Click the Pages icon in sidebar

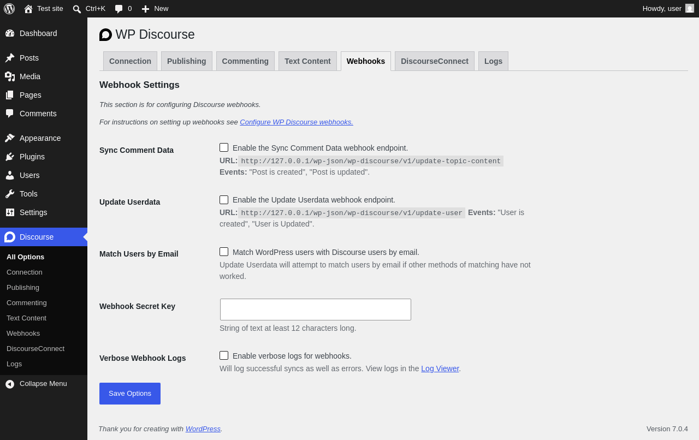[10, 95]
